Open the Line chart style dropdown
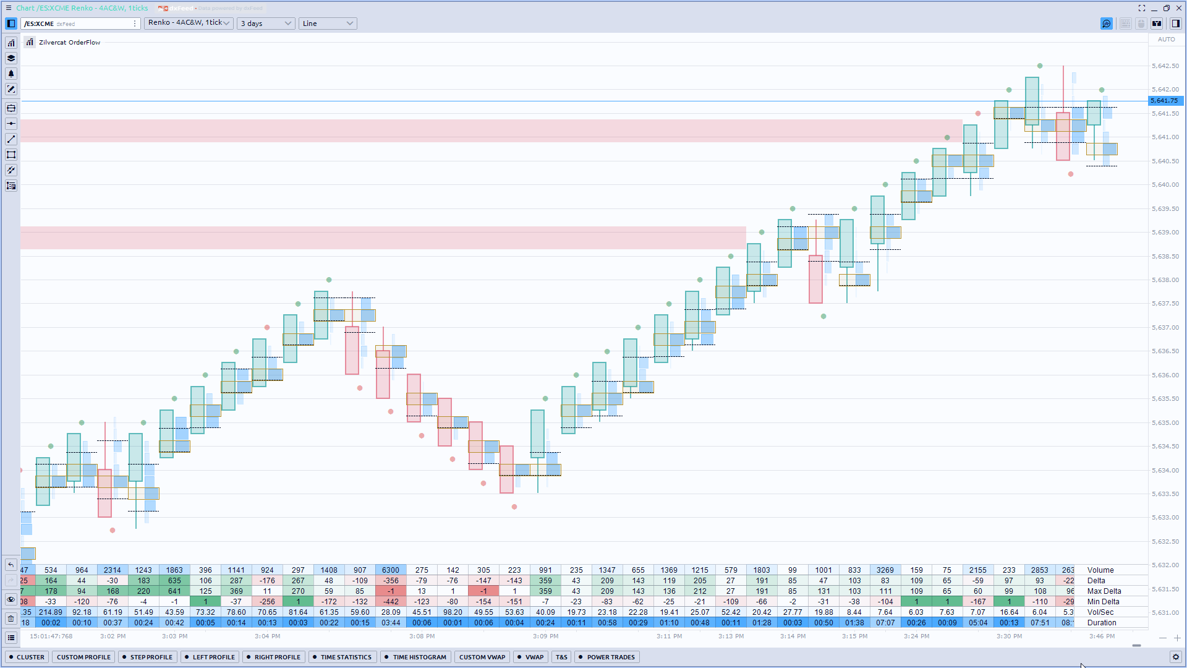Screen dimensions: 1187x668 click(x=328, y=24)
